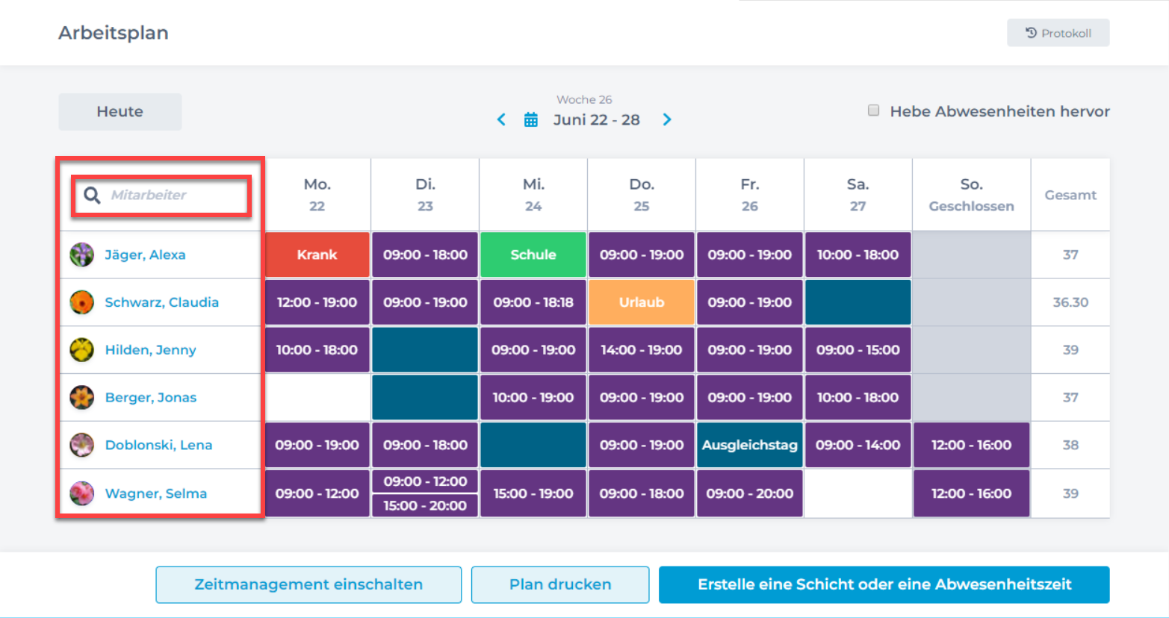Click the calendar icon next to Juni 22 - 28

530,119
